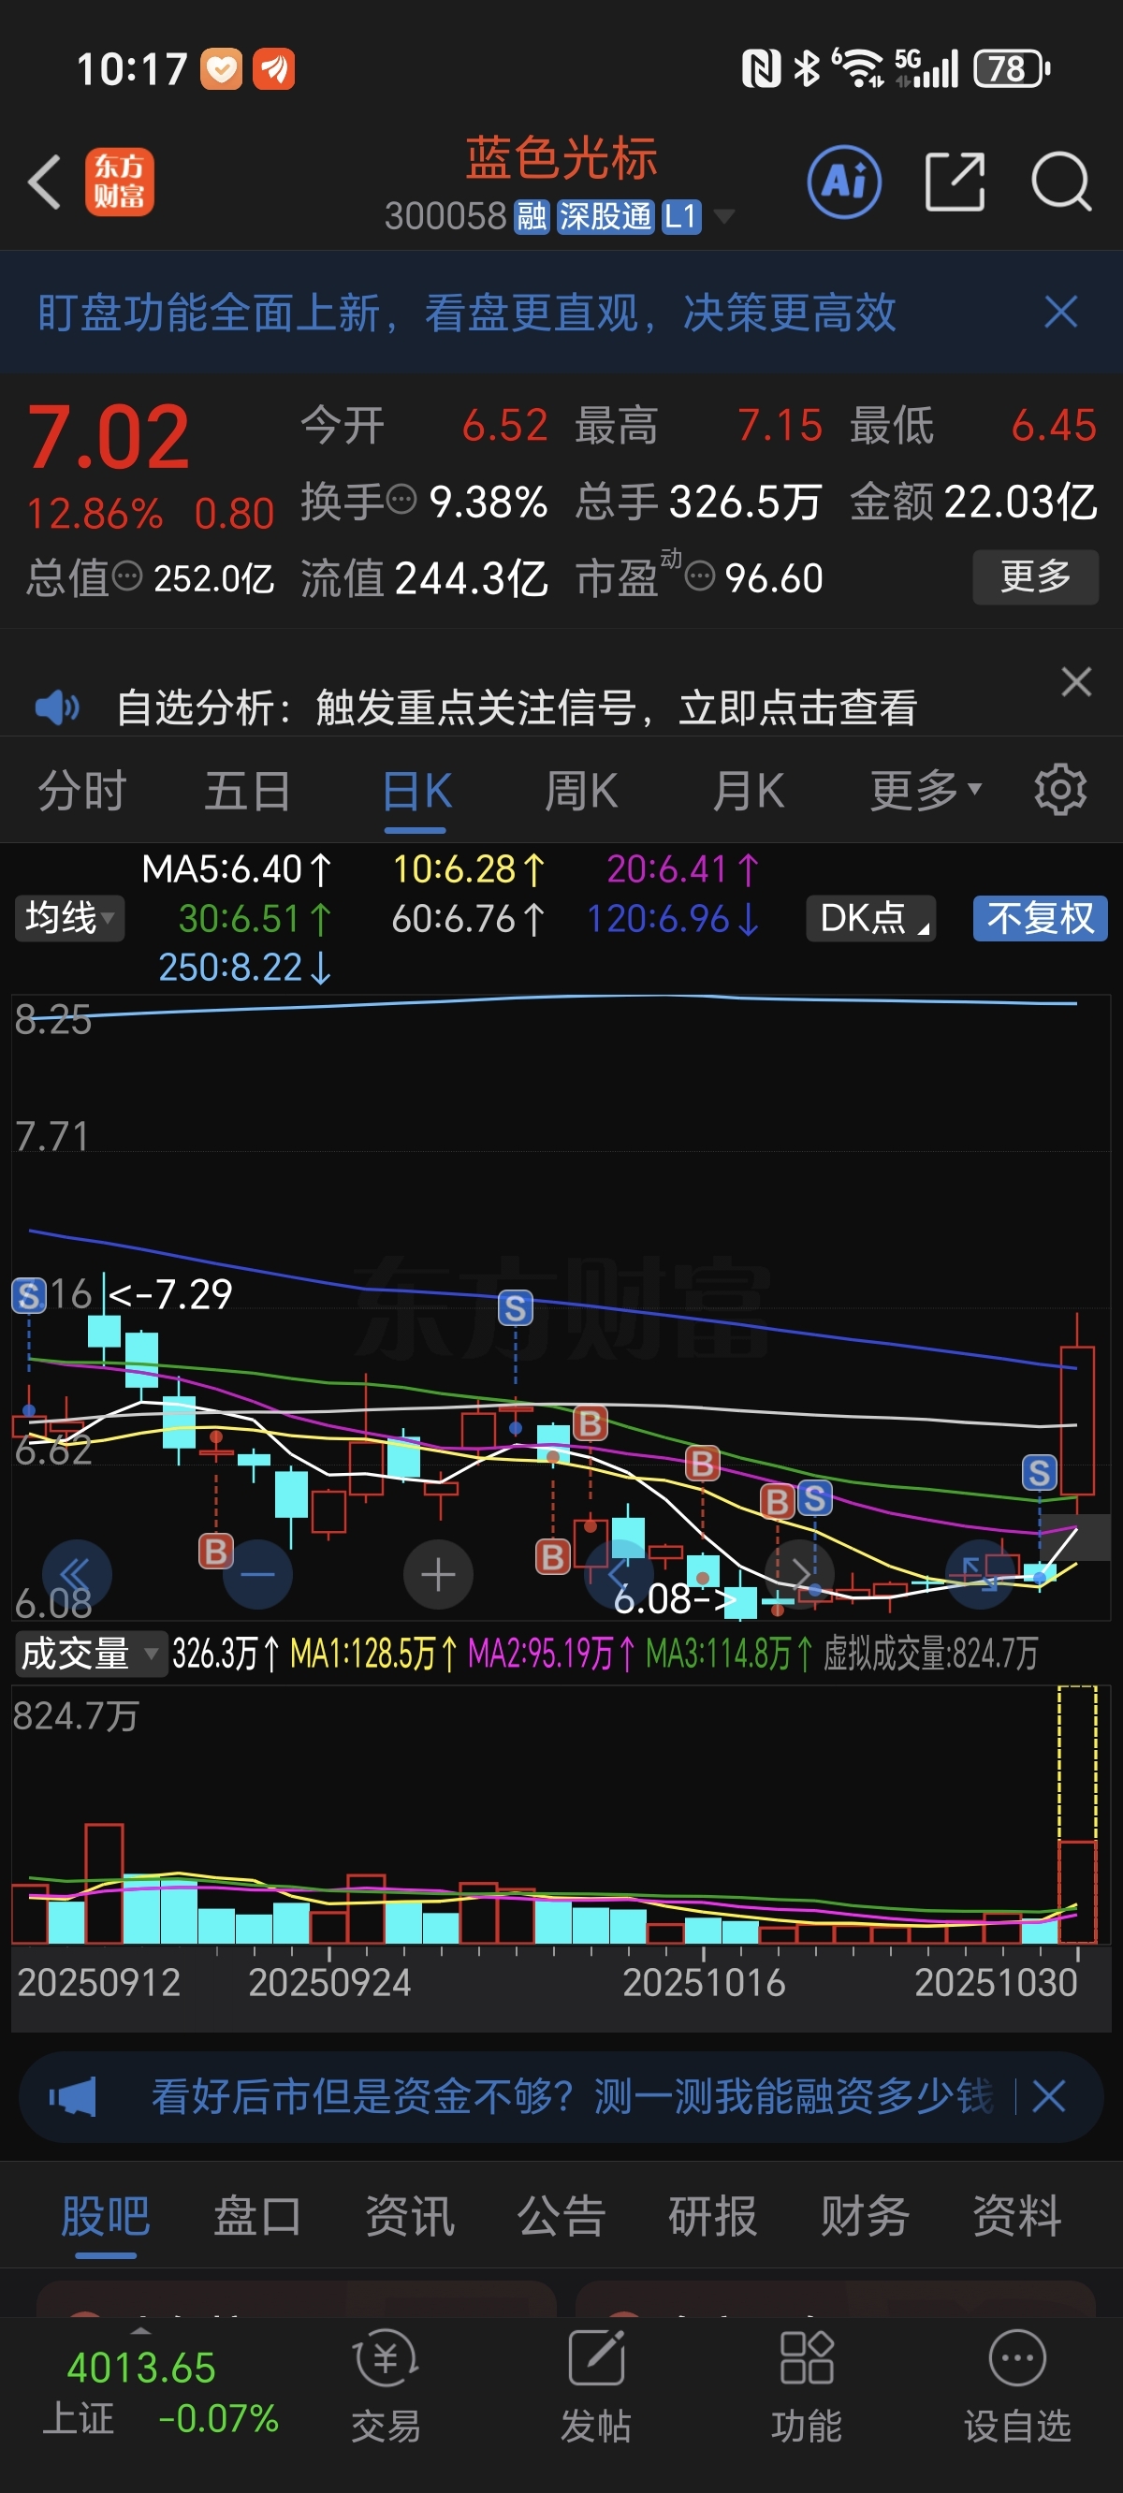
Task: Expand stock market tag dropdown arrow
Action: click(x=723, y=217)
